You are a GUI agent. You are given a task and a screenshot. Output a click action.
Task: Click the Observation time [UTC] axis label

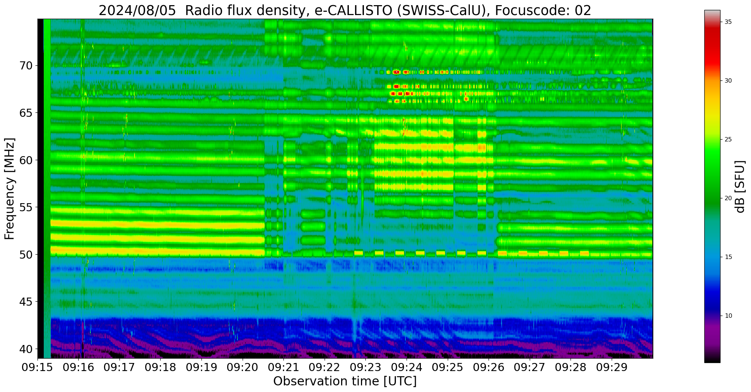point(345,381)
